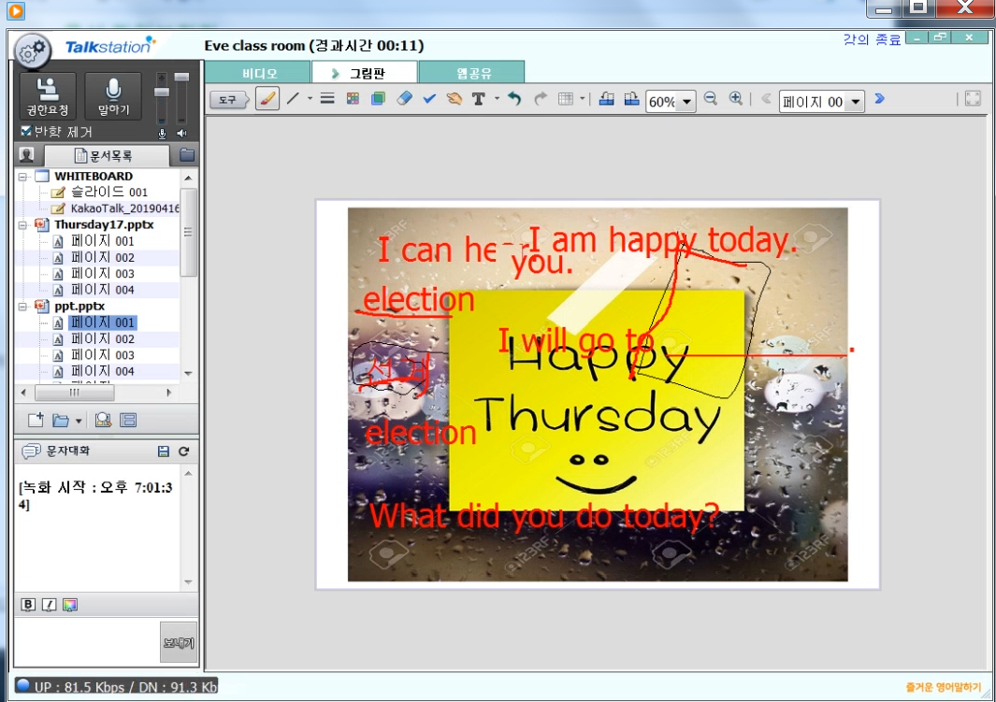Viewport: 996px width, 702px height.
Task: Select the text tool T icon
Action: pyautogui.click(x=479, y=99)
